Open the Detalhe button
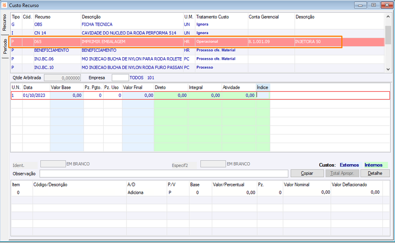This screenshot has width=395, height=243. (x=375, y=174)
